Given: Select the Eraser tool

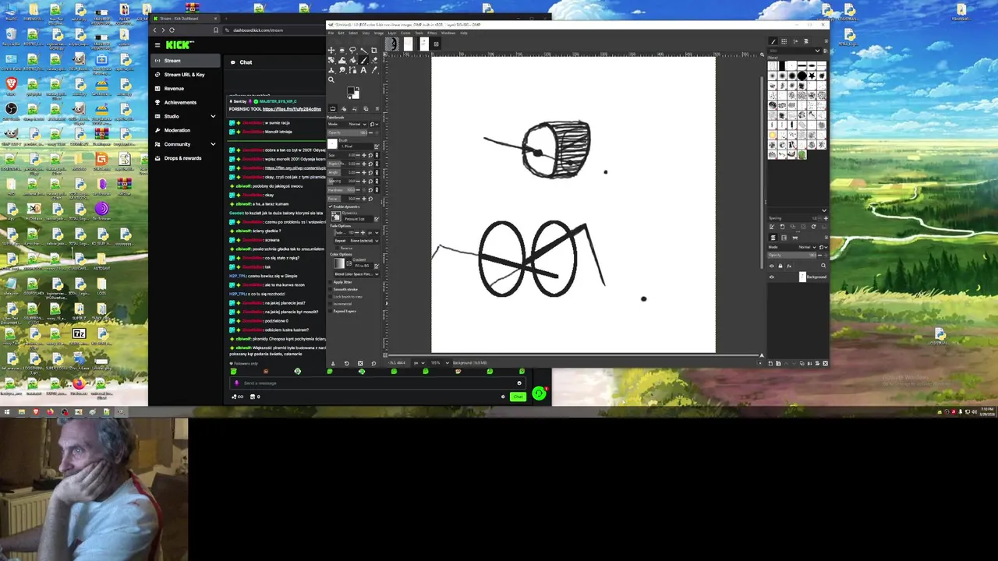Looking at the screenshot, I should [x=373, y=60].
